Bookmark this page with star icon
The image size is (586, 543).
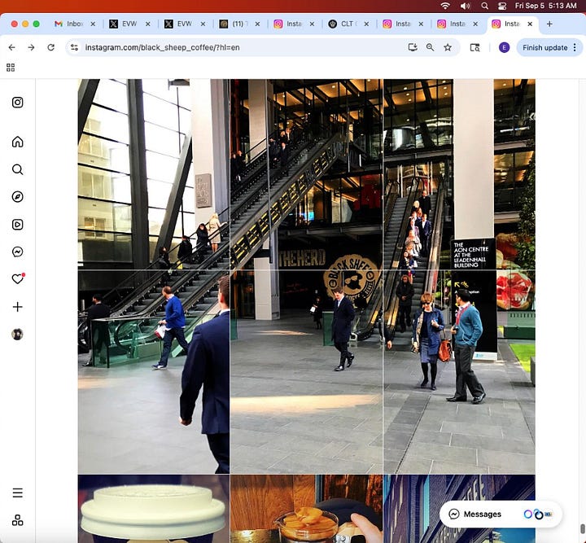point(448,47)
